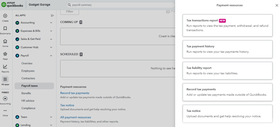Click the All apps grid icon
The image size is (279, 127).
pyautogui.click(x=5, y=79)
